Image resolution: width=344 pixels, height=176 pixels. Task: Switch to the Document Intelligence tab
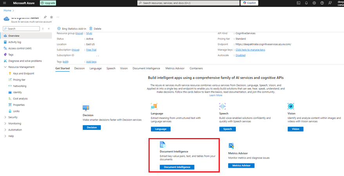click(x=146, y=68)
